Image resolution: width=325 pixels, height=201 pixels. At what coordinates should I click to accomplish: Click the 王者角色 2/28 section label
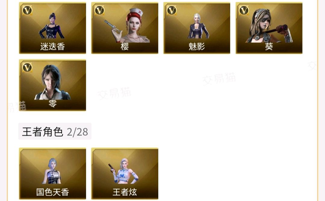click(55, 131)
